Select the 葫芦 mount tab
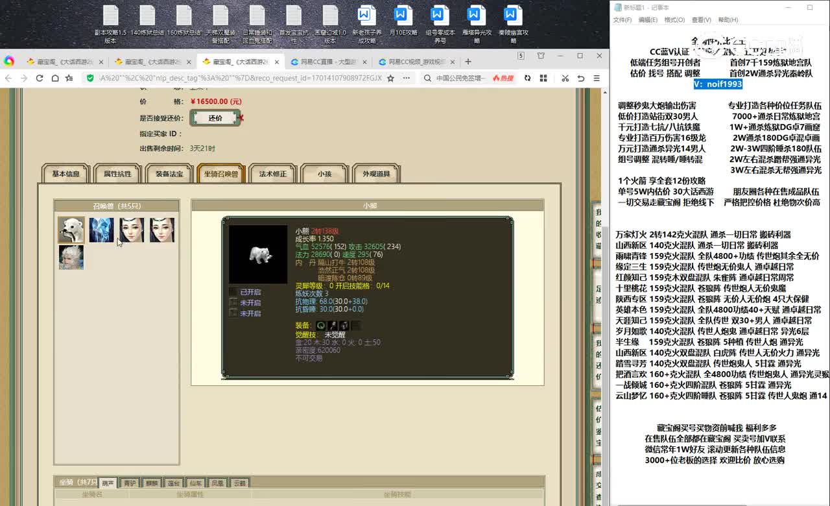 (x=108, y=483)
